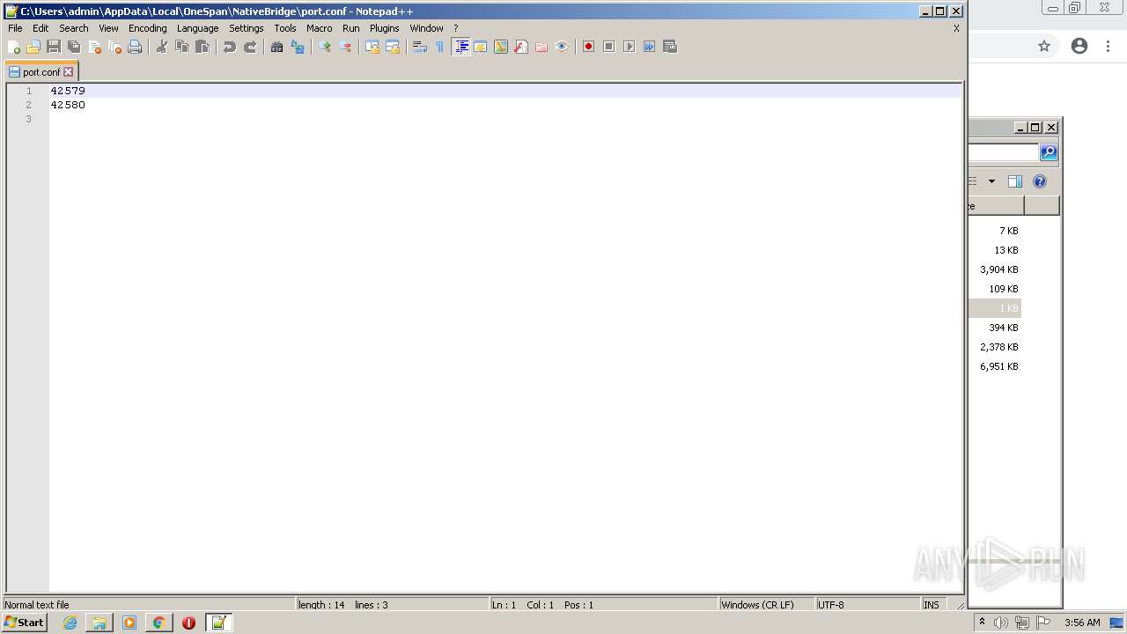Image resolution: width=1127 pixels, height=634 pixels.
Task: Click the Close All toolbar icon
Action: 114,47
